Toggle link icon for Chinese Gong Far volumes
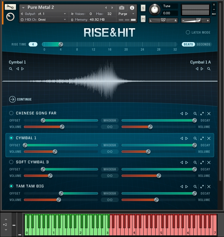 [110, 127]
